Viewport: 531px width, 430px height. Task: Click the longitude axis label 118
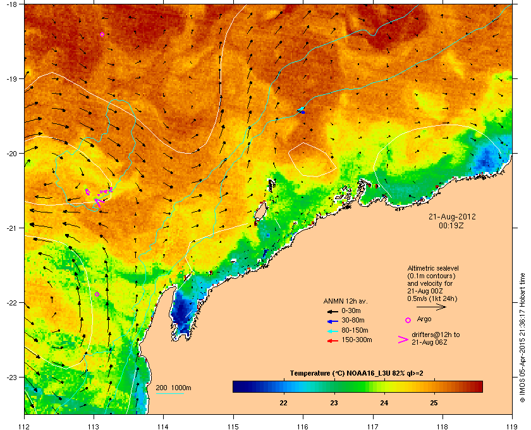442,427
